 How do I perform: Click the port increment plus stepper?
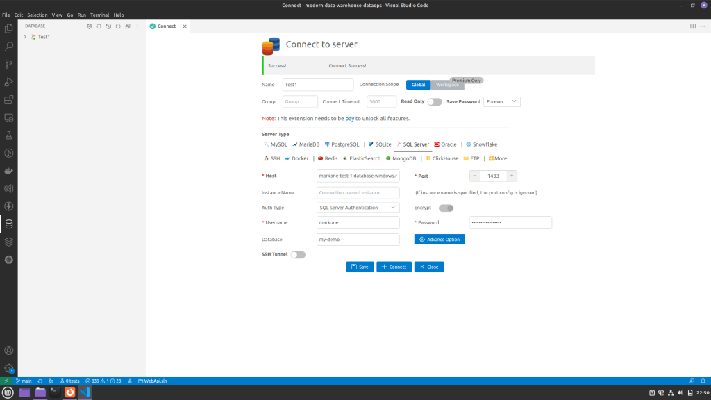(512, 176)
